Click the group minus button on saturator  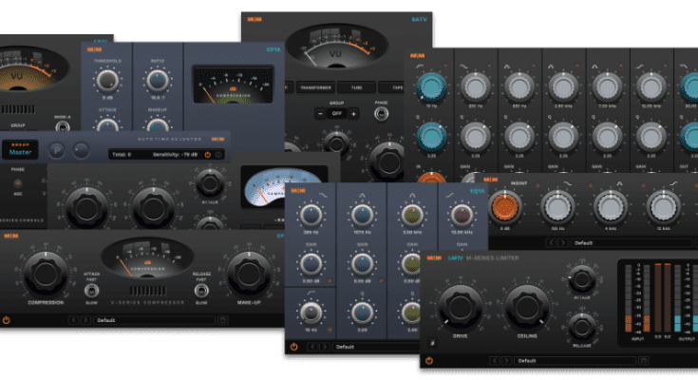pyautogui.click(x=319, y=113)
